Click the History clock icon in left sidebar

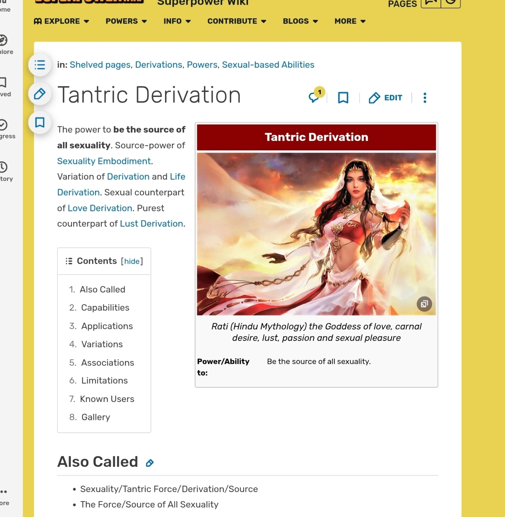[x=3, y=167]
